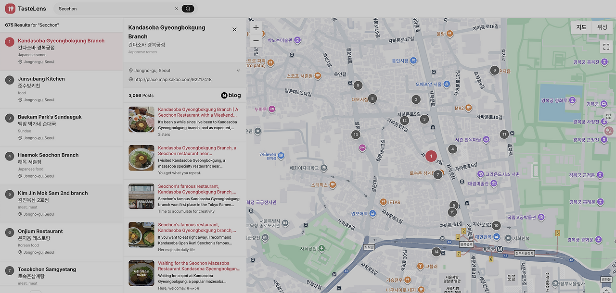Zoom out on the map
The image size is (616, 293).
coord(256,40)
